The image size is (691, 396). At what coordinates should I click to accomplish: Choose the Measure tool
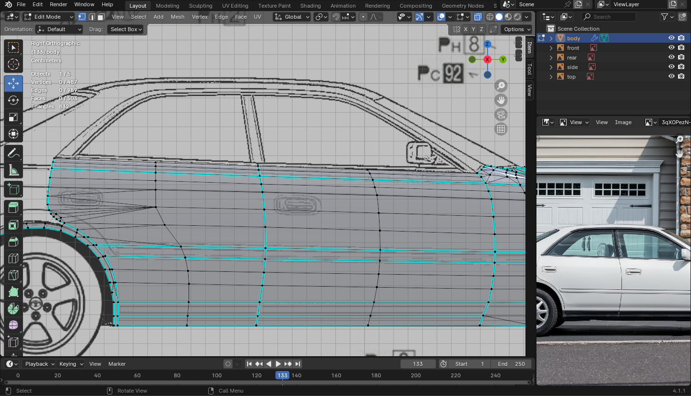[x=13, y=171]
